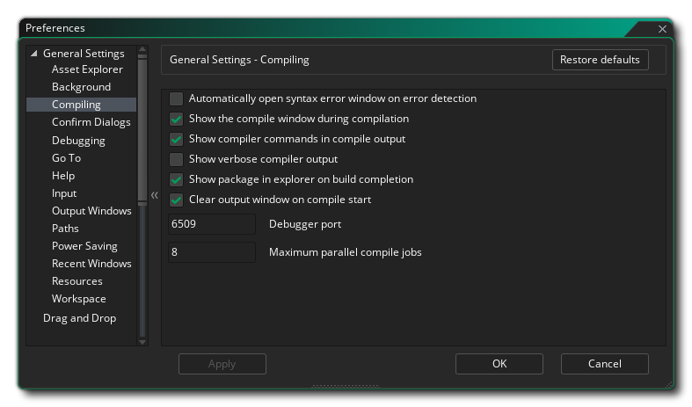Screen dimensions: 692x407
Task: Uncheck show package in explorer on completion
Action: click(x=176, y=179)
